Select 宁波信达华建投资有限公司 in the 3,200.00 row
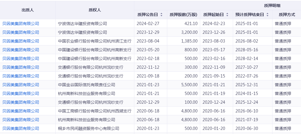The height and width of the screenshot is (134, 301). pyautogui.click(x=82, y=32)
